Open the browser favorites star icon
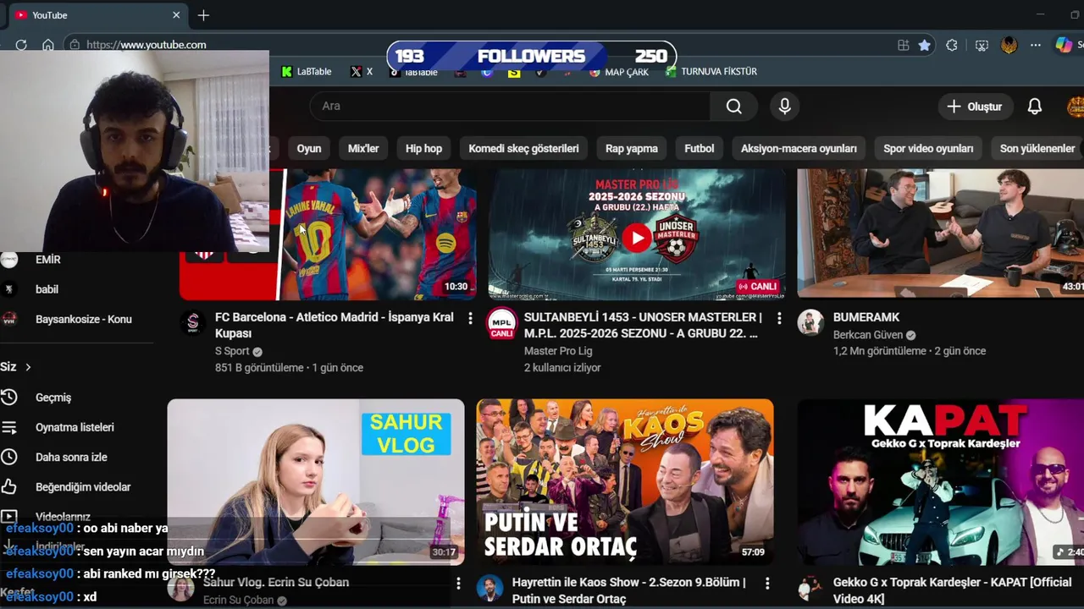 [x=925, y=45]
